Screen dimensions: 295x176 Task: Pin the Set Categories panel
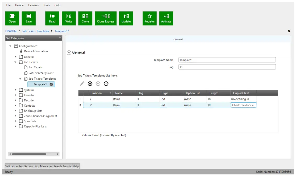pyautogui.click(x=60, y=38)
